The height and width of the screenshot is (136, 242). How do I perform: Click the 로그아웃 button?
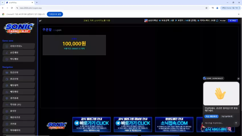(x=233, y=20)
